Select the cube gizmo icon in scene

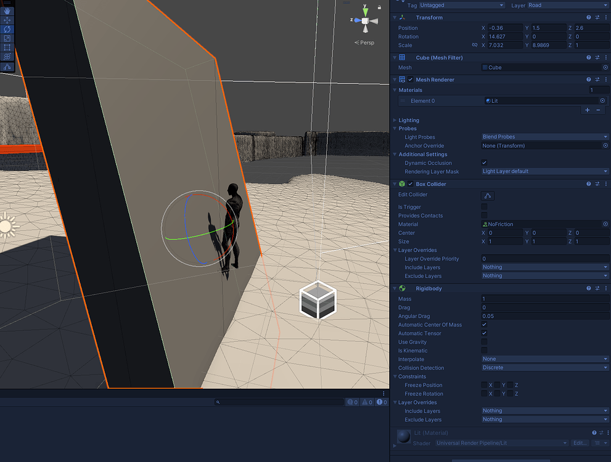(x=318, y=300)
